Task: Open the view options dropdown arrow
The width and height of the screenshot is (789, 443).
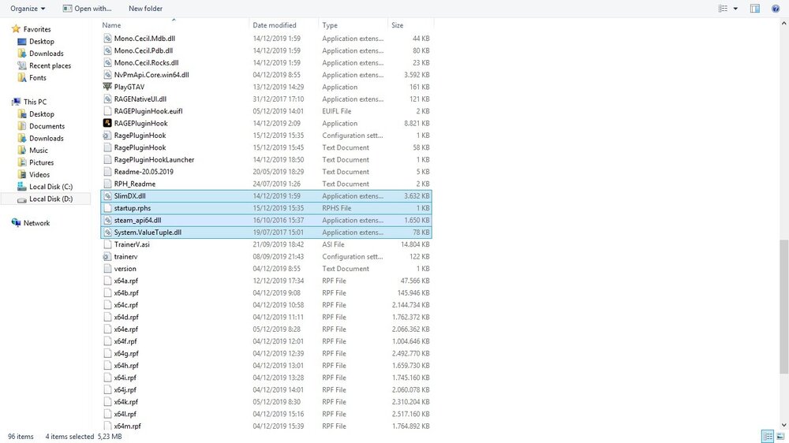Action: [x=735, y=9]
